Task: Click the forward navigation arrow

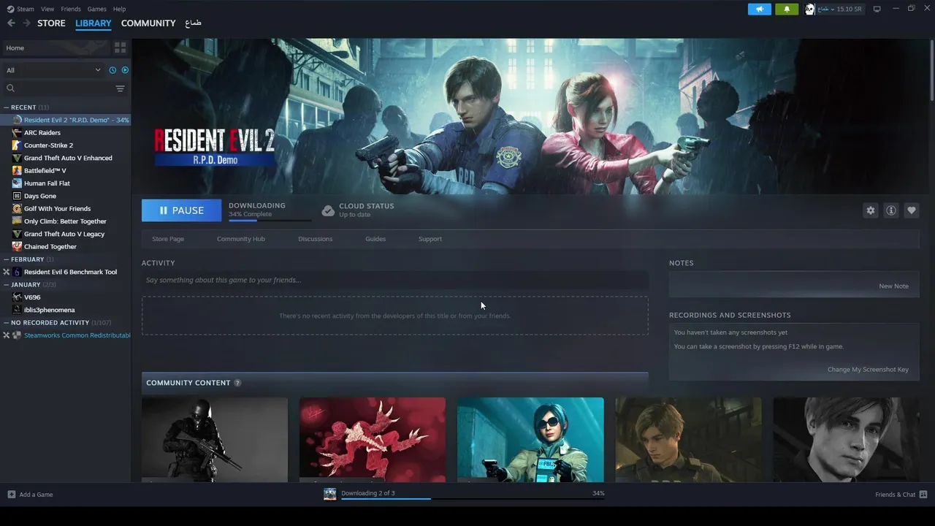Action: coord(26,23)
